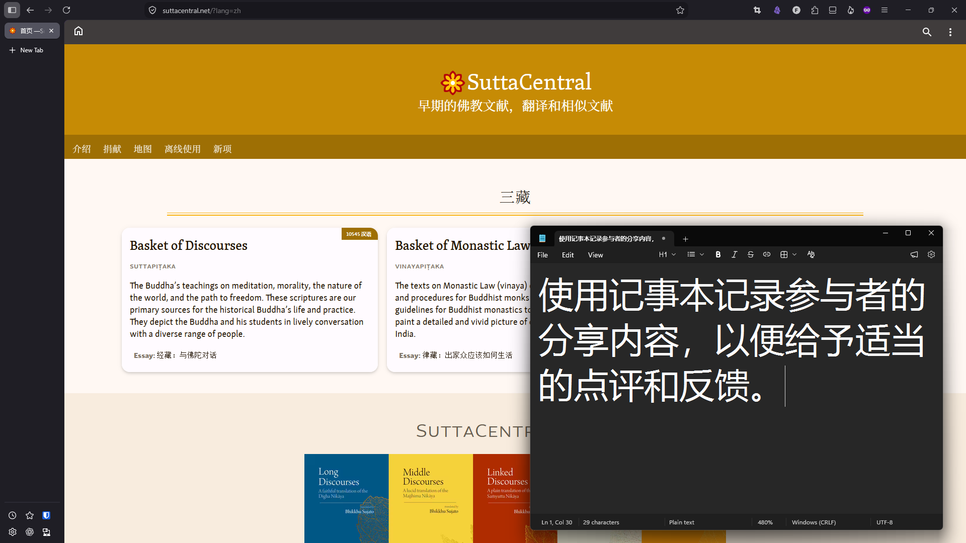
Task: Click the browser address bar
Action: (x=416, y=10)
